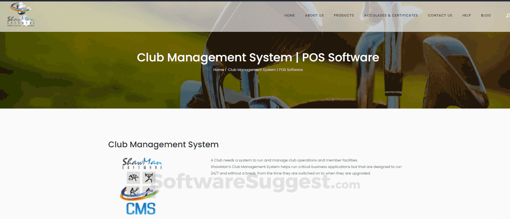Open the BLOG menu item

tap(486, 15)
